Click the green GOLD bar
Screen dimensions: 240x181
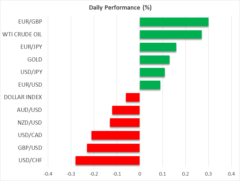pyautogui.click(x=155, y=60)
